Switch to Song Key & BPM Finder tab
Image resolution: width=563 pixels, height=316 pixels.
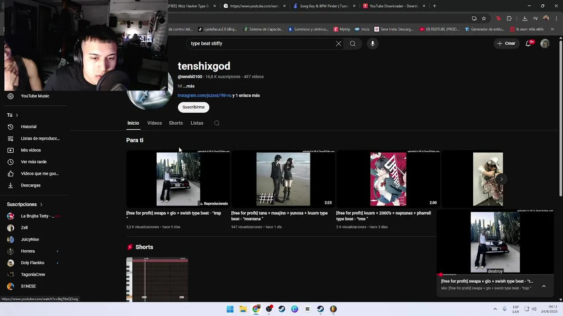point(324,6)
